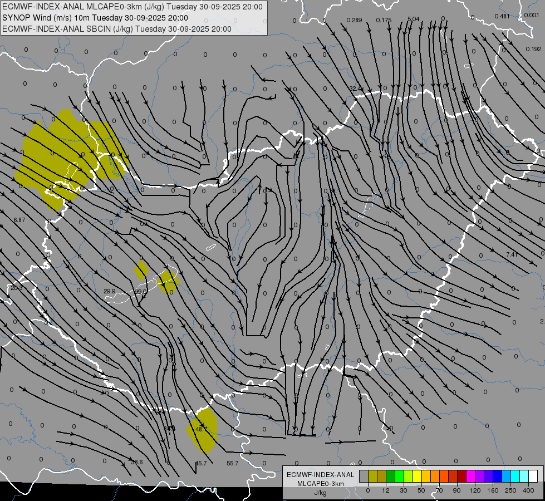This screenshot has width=545, height=501.
Task: Click the legend scale label 30
Action: [x=404, y=490]
